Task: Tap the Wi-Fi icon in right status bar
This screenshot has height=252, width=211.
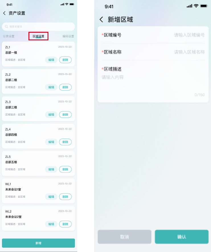Action: (196, 6)
